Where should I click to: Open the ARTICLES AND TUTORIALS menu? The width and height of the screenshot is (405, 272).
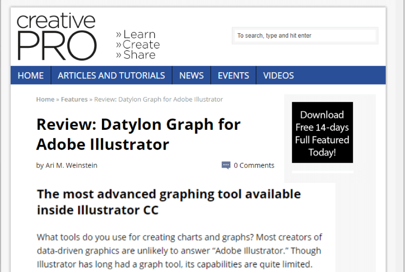pyautogui.click(x=111, y=75)
